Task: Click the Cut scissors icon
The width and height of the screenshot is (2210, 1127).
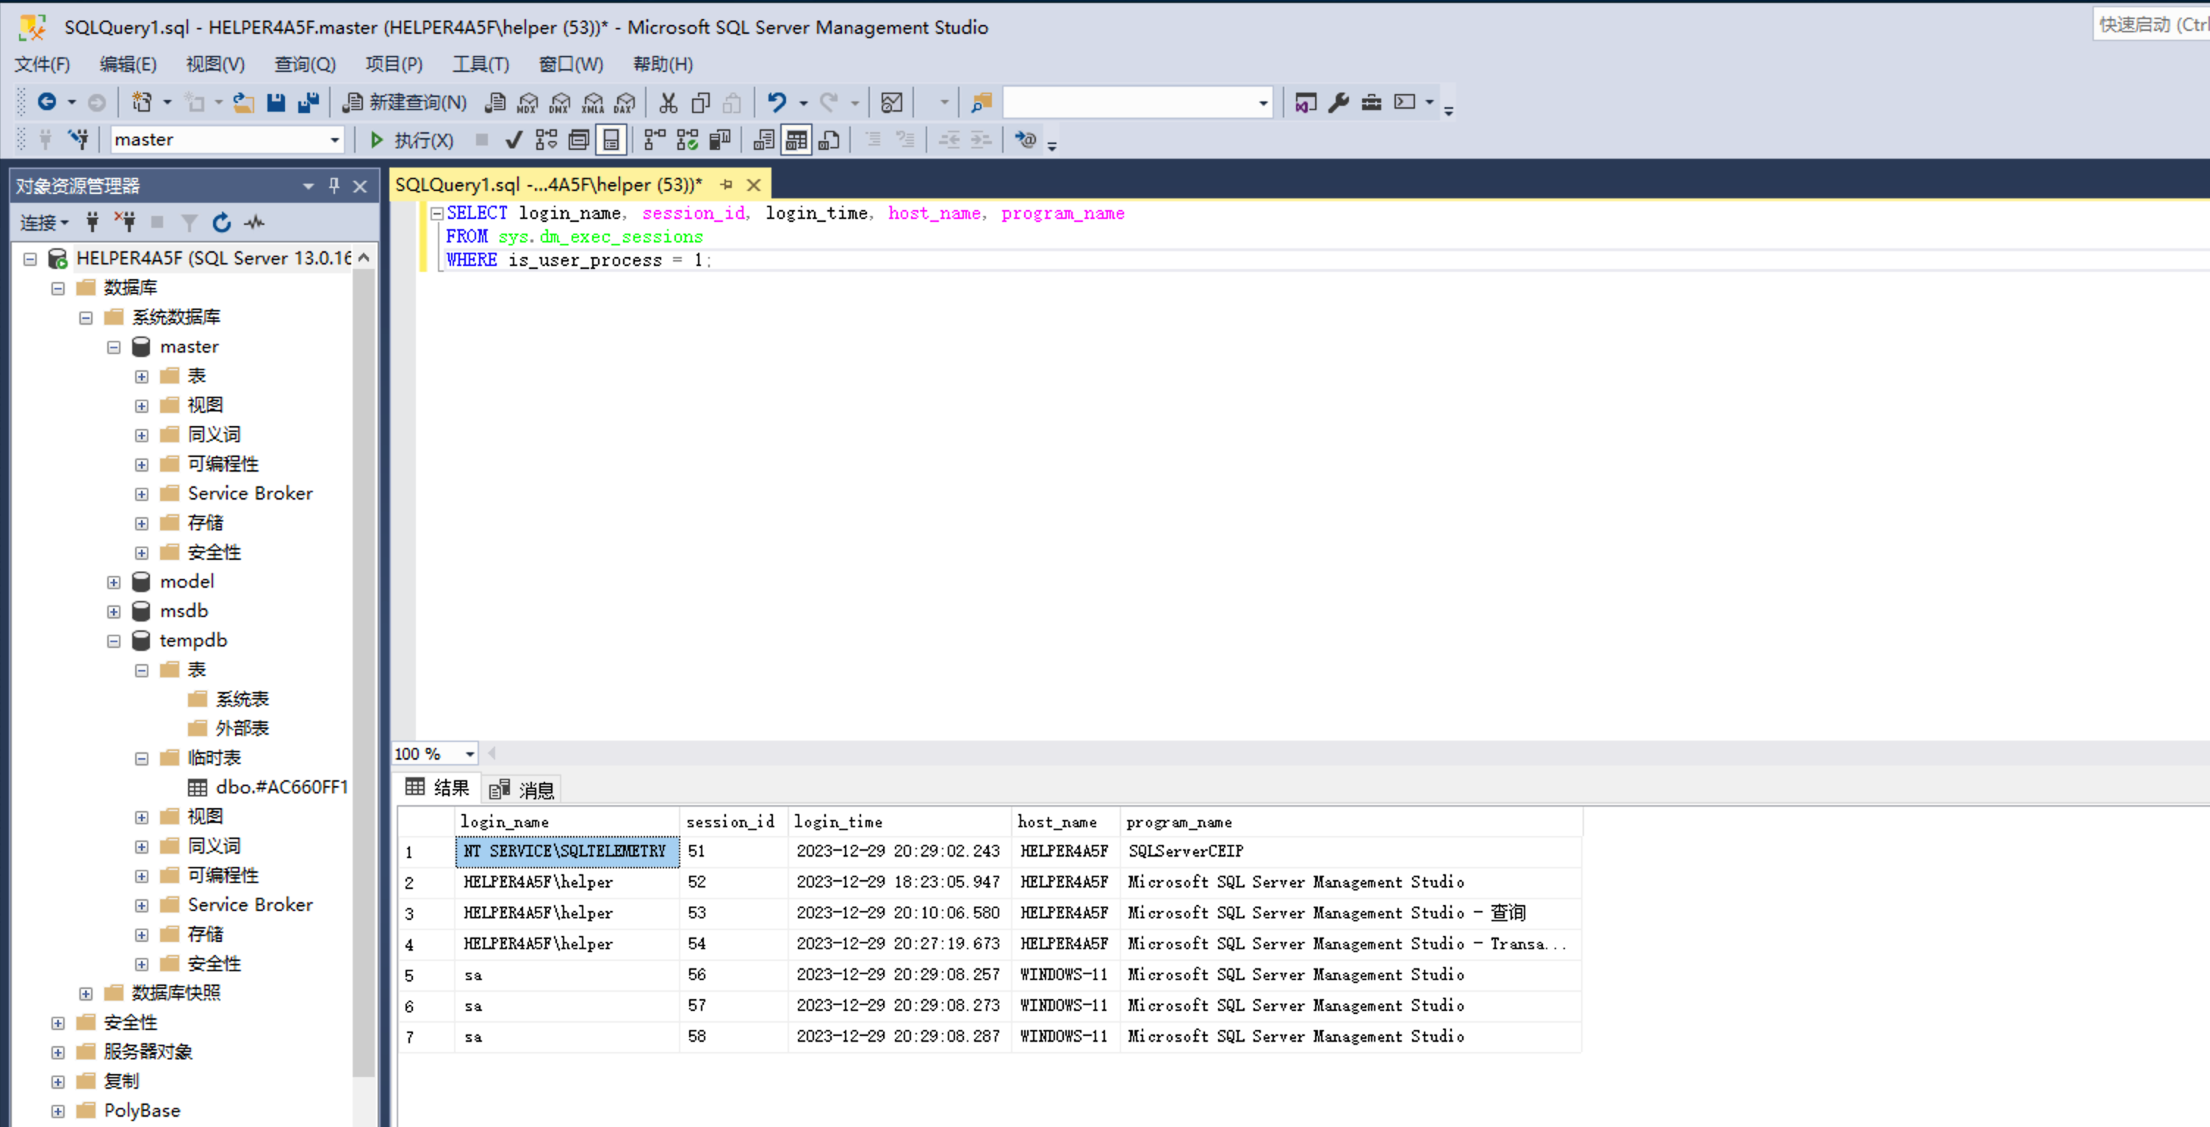Action: point(667,103)
